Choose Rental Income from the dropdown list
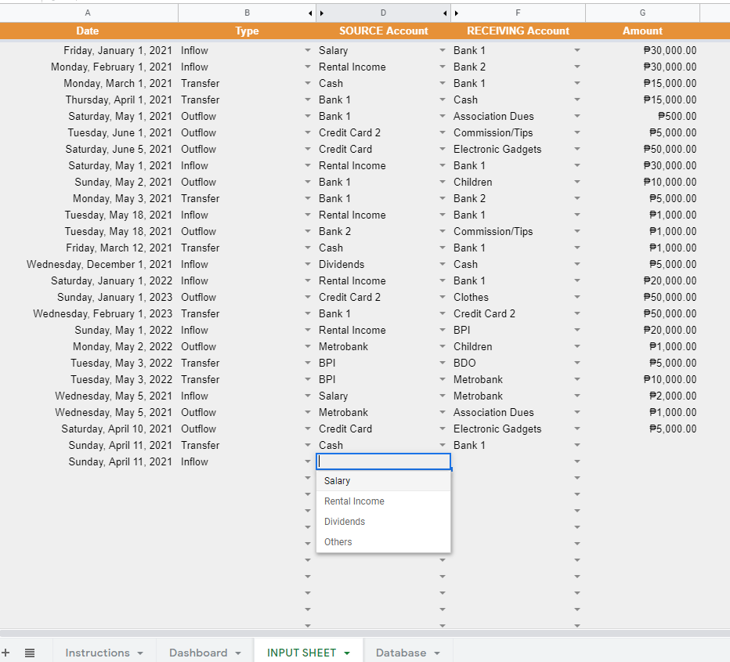The image size is (730, 662). click(x=354, y=501)
